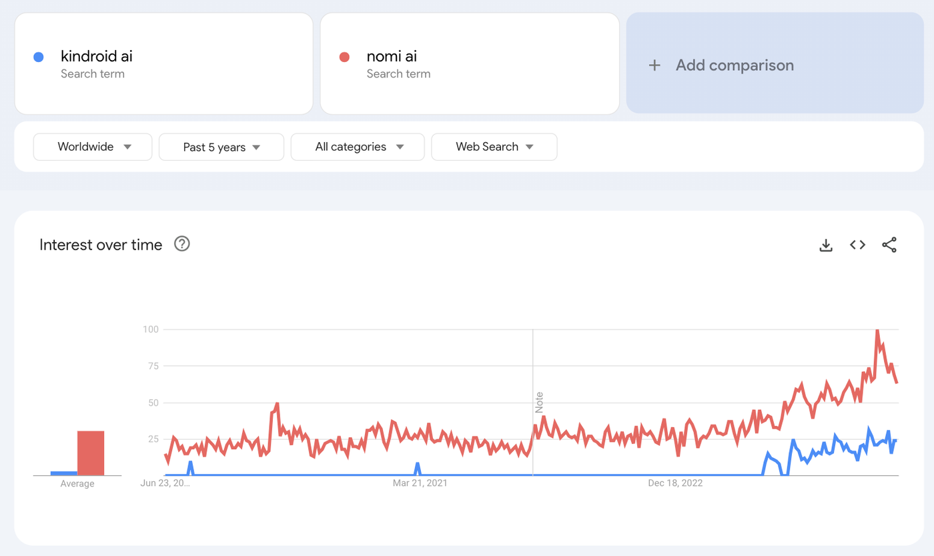
Task: Click the Search term label under kindroid ai
Action: coord(93,74)
